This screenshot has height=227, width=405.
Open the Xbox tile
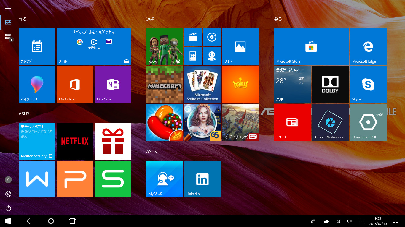click(x=165, y=47)
